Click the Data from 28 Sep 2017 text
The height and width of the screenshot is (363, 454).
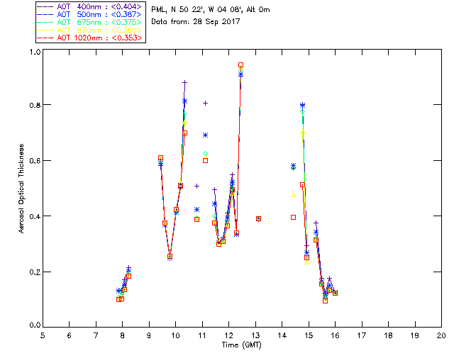pyautogui.click(x=196, y=22)
